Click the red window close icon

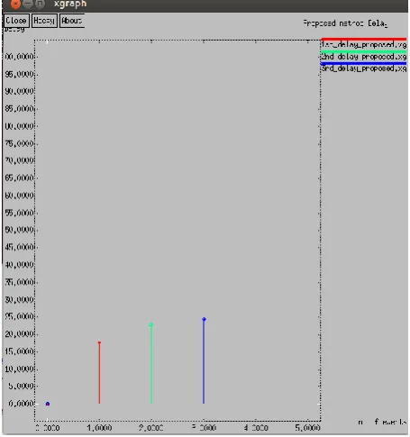tap(15, 4)
